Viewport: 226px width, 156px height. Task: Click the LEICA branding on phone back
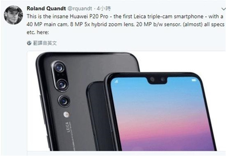tap(68, 127)
